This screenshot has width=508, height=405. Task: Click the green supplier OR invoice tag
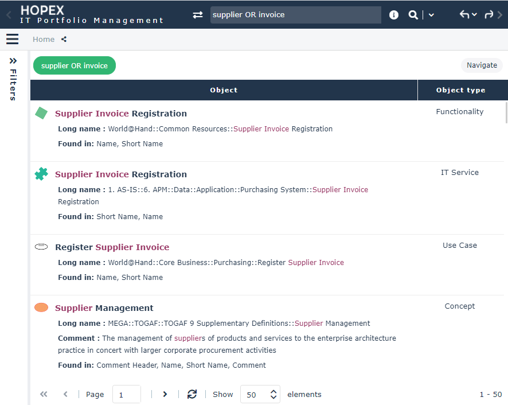75,65
